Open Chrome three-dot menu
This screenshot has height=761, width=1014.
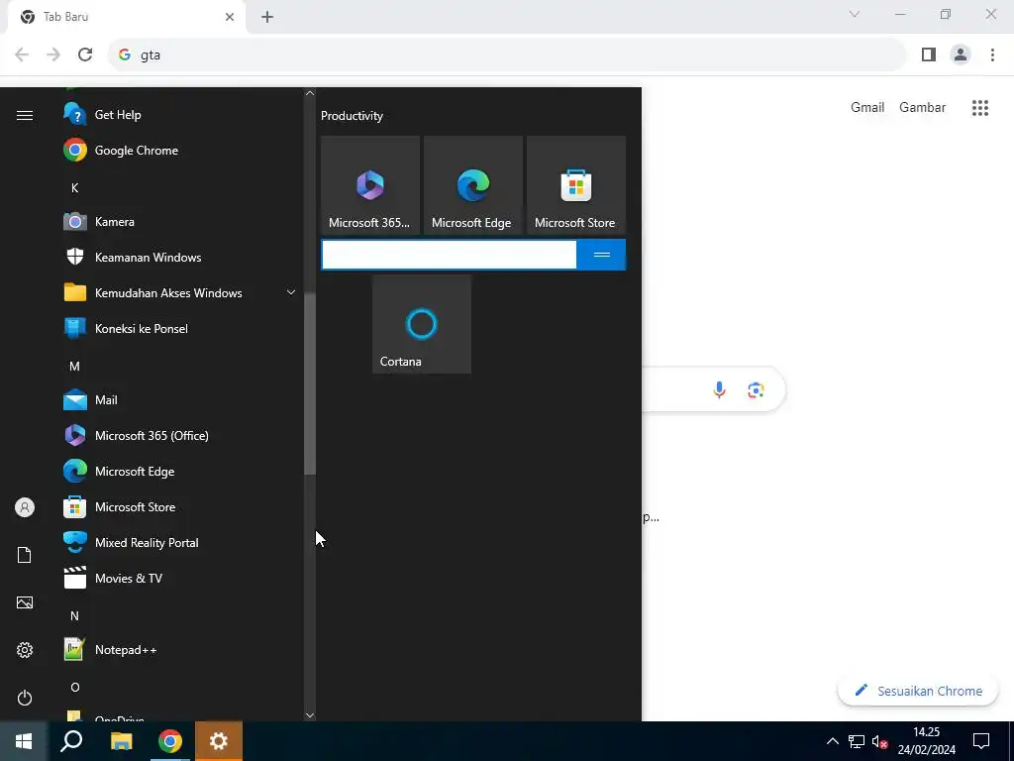[x=992, y=55]
